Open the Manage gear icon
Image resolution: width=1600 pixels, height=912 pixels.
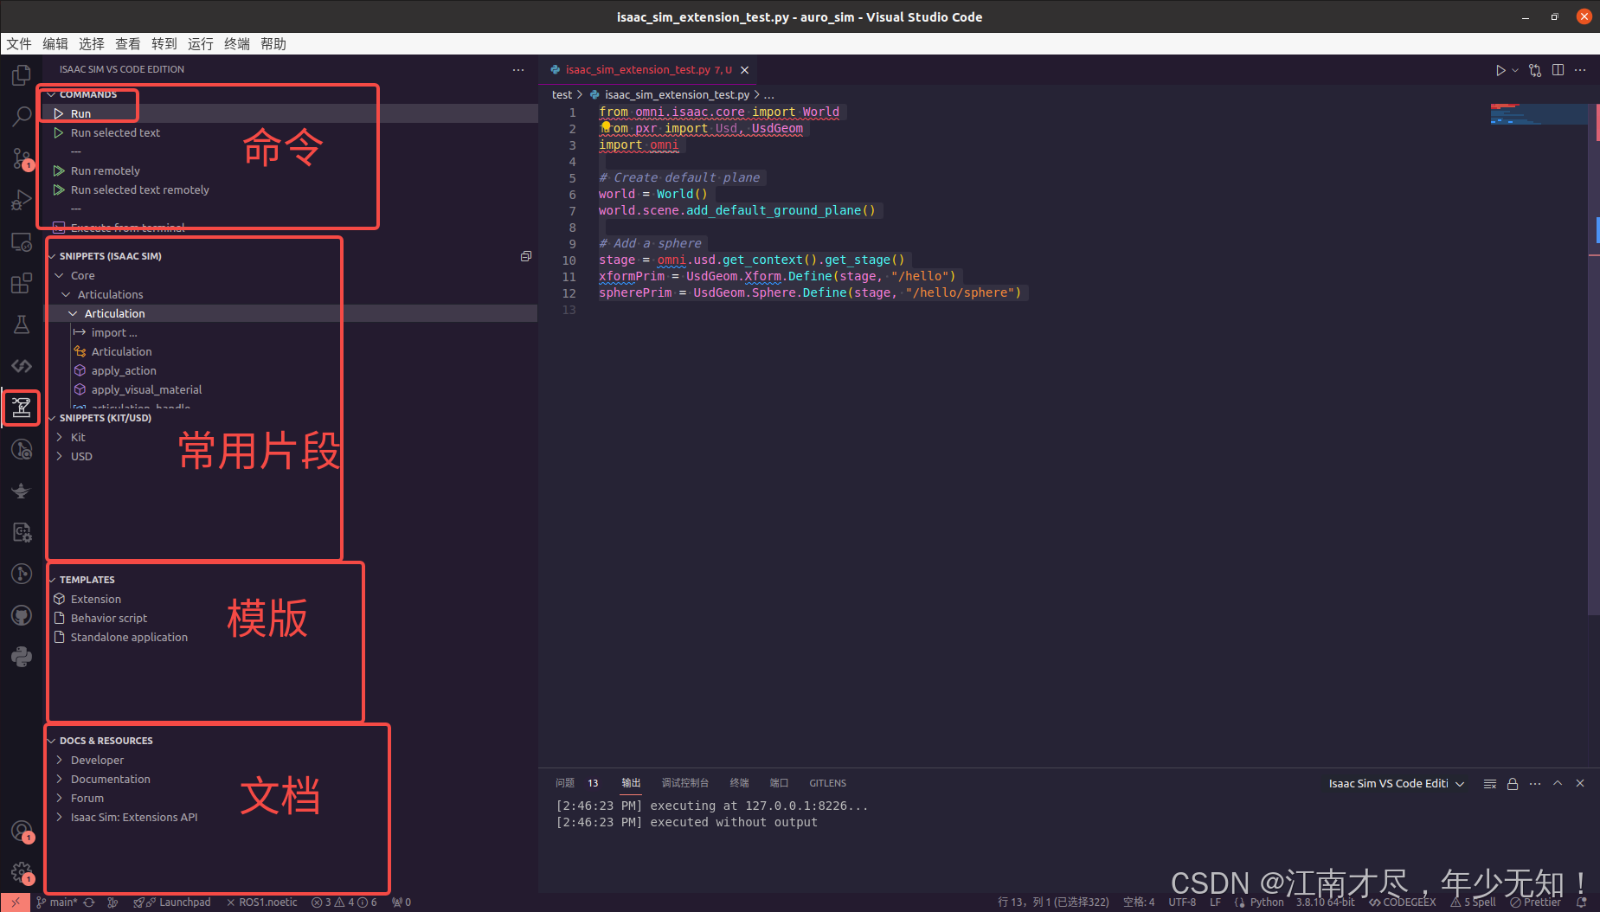click(x=22, y=873)
